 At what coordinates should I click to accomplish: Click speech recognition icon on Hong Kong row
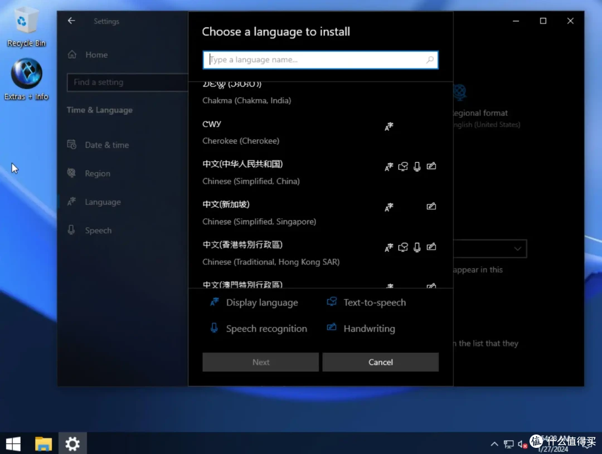417,247
